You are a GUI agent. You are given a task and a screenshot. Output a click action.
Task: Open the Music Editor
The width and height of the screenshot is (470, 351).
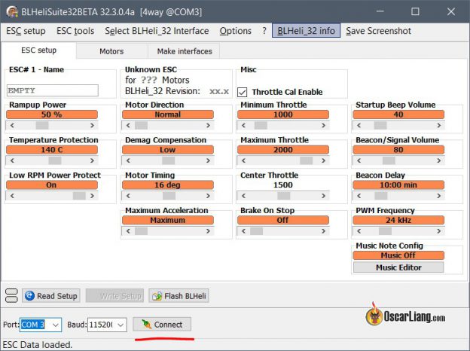click(x=398, y=267)
